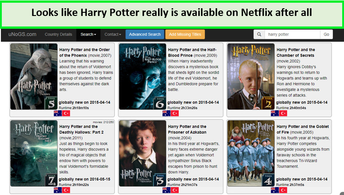Click the Australia flag under Prisoner of Azkaban
Viewport: 344px width, 195px height.
tap(166, 190)
